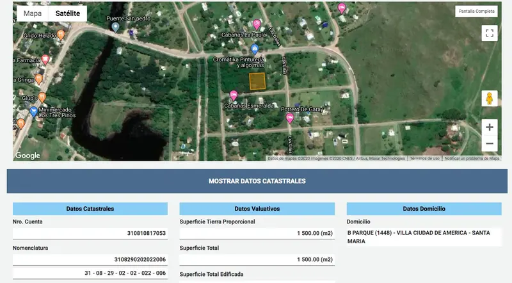
Task: Open the Puente San Pedro location pin
Action: coord(115,27)
